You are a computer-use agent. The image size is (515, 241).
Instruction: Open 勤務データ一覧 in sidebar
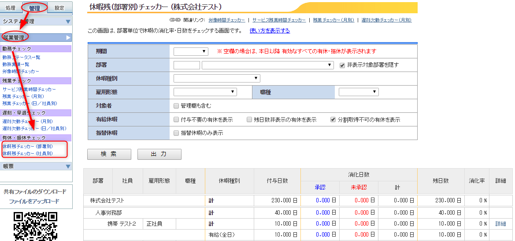(x=21, y=58)
